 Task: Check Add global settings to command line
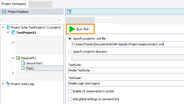coord(70,99)
